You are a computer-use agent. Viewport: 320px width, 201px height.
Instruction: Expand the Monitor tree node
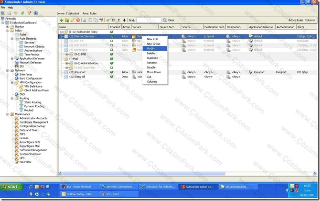point(7,27)
